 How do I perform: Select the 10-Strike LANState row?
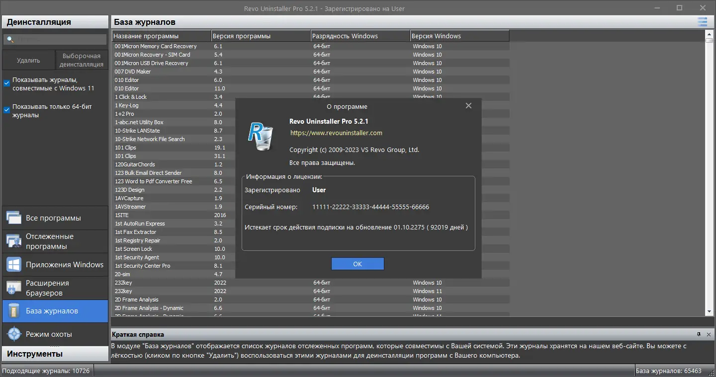(x=137, y=131)
